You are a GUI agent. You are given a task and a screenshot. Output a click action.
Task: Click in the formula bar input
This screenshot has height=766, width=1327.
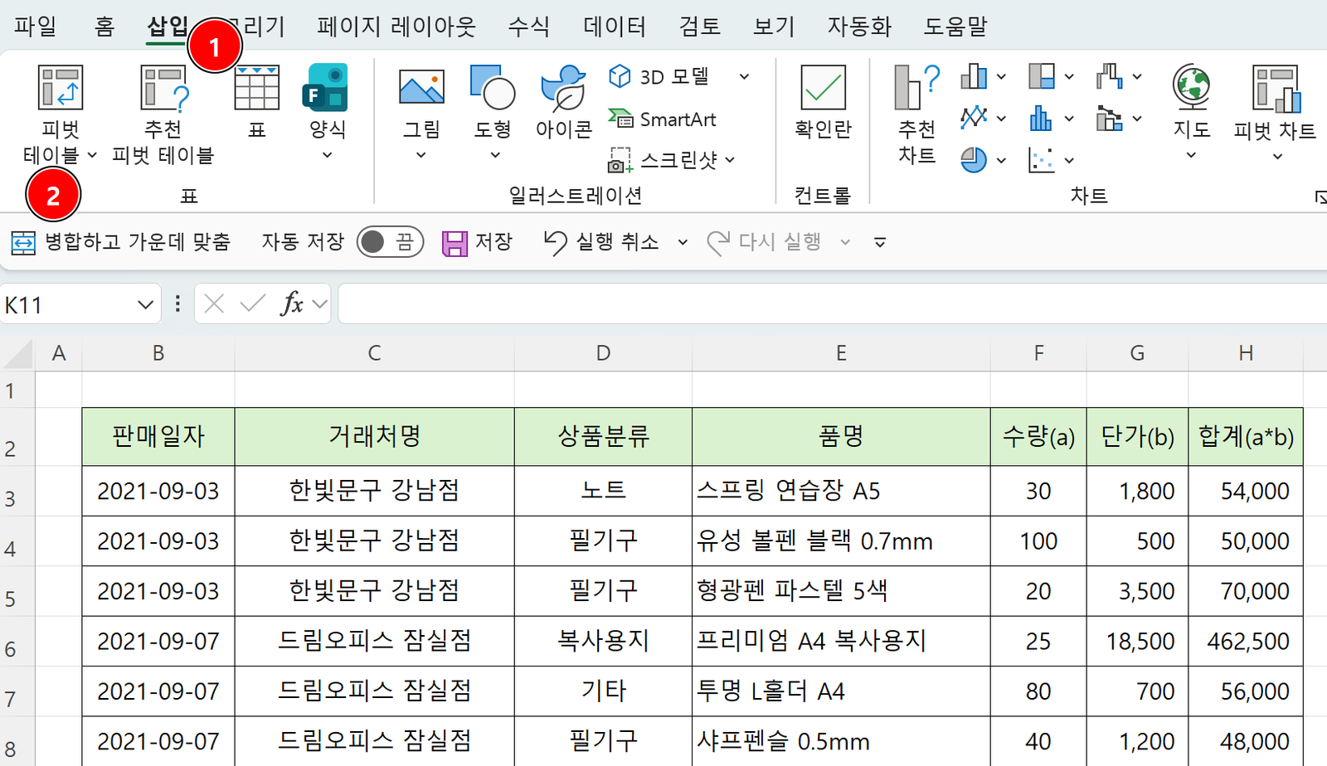[x=832, y=304]
